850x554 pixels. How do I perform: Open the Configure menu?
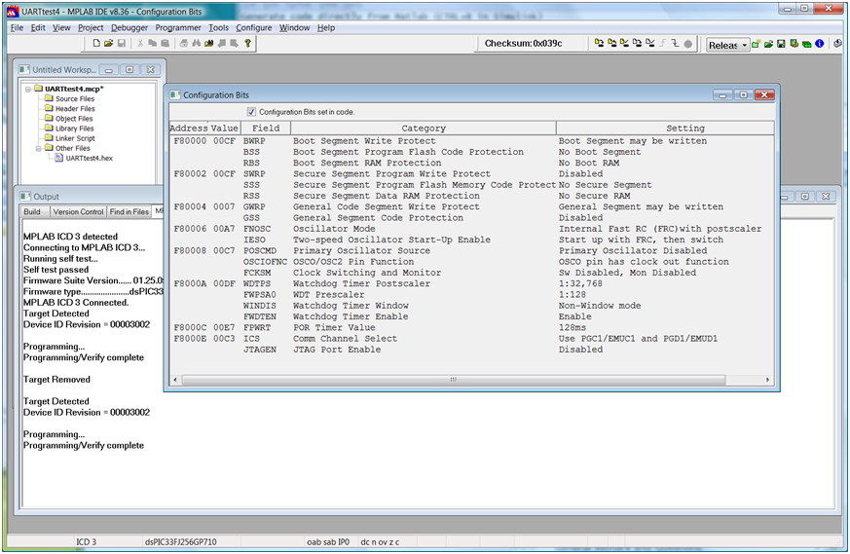[x=254, y=27]
